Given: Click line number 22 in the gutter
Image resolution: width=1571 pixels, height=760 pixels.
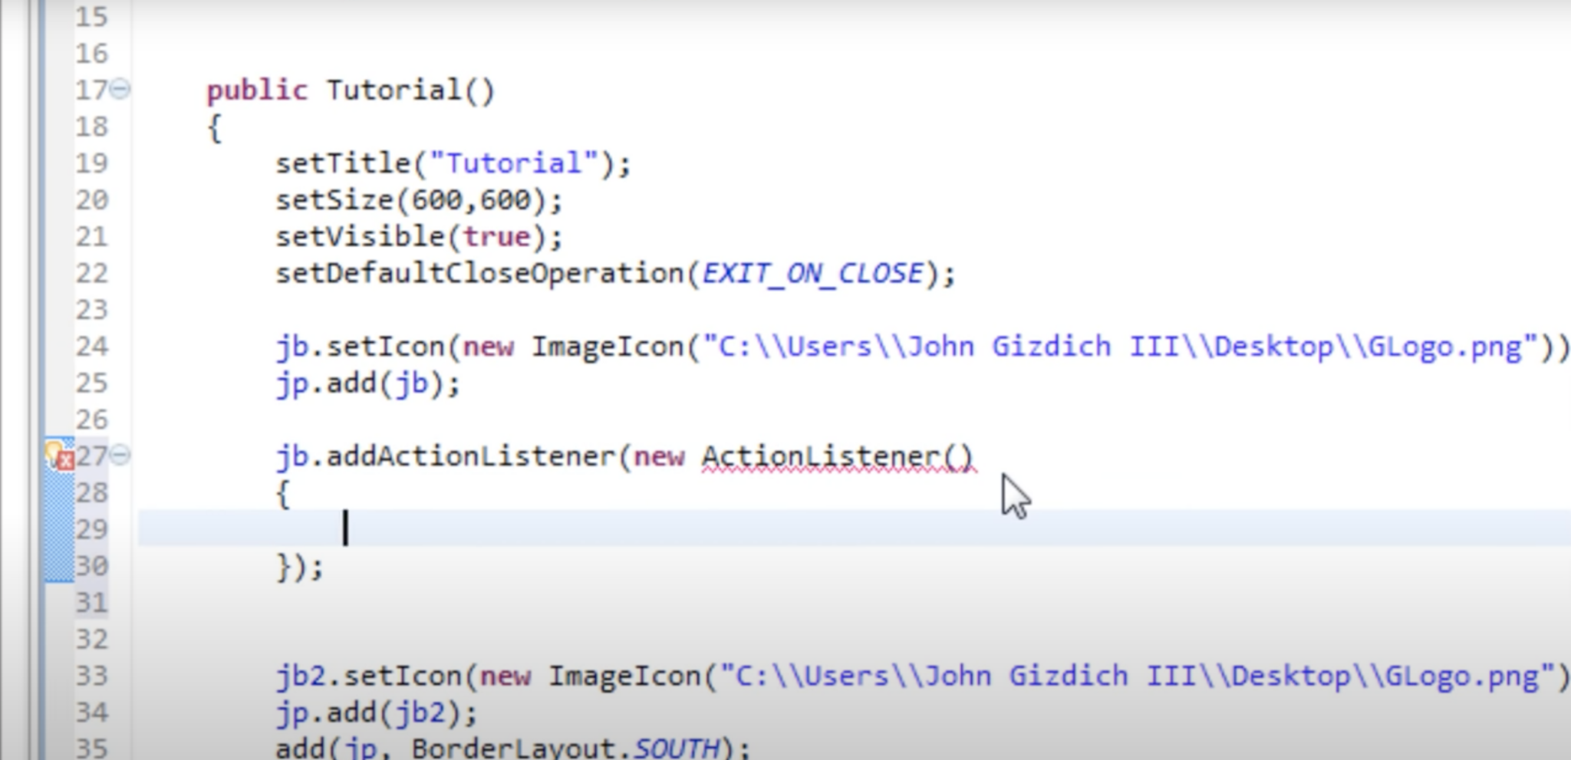Looking at the screenshot, I should pos(91,273).
